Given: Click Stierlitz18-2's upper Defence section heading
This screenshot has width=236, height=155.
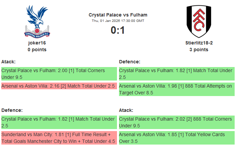Looking at the screenshot, I should [130, 62].
